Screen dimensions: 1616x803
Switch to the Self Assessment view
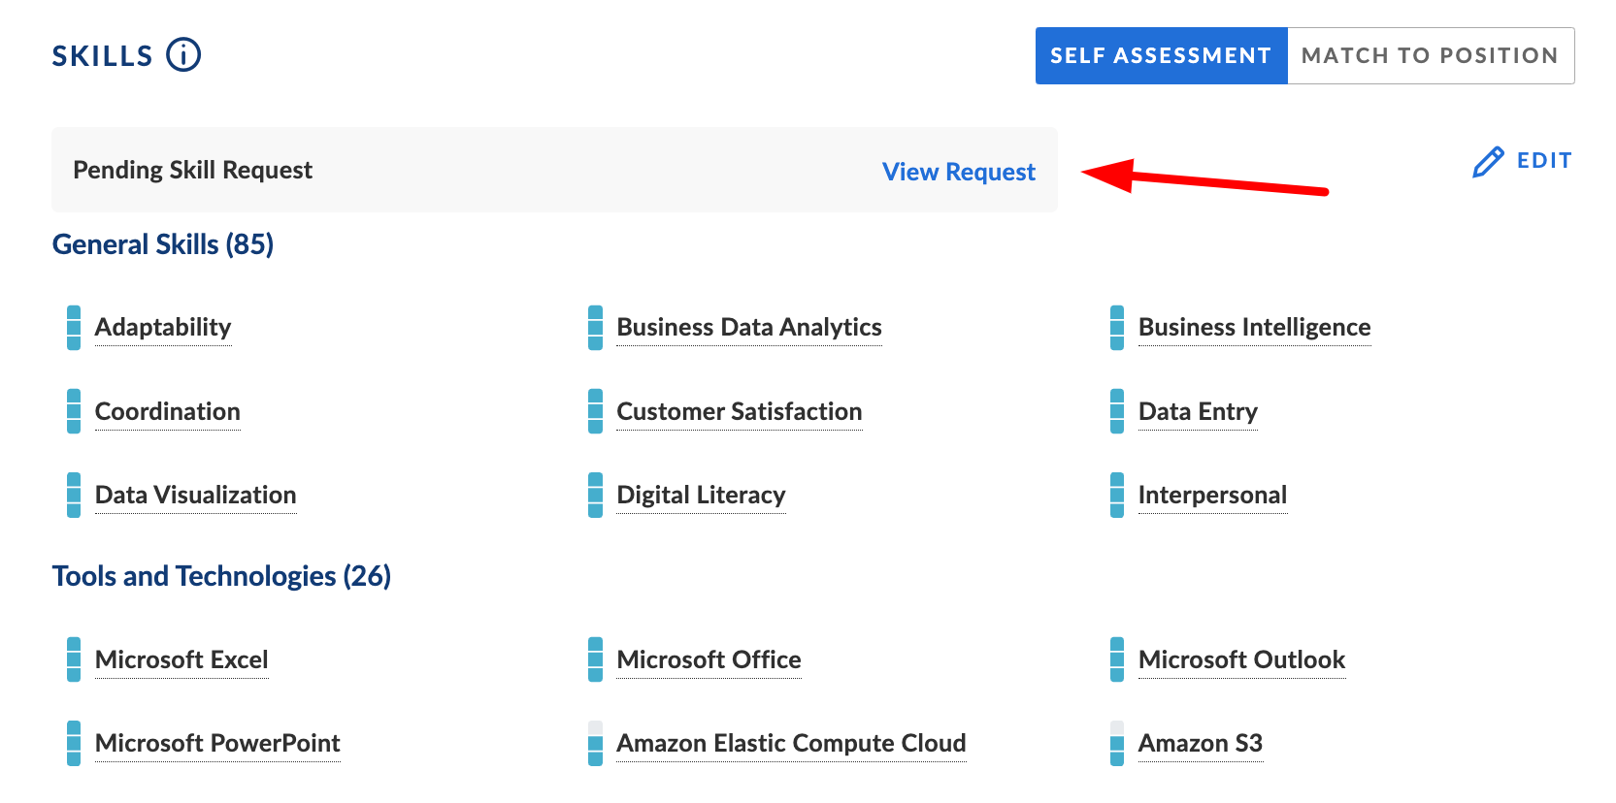[1161, 56]
